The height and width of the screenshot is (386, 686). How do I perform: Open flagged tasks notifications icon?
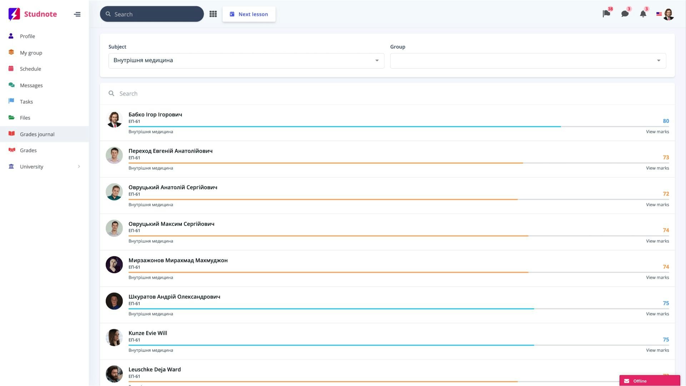click(x=606, y=14)
